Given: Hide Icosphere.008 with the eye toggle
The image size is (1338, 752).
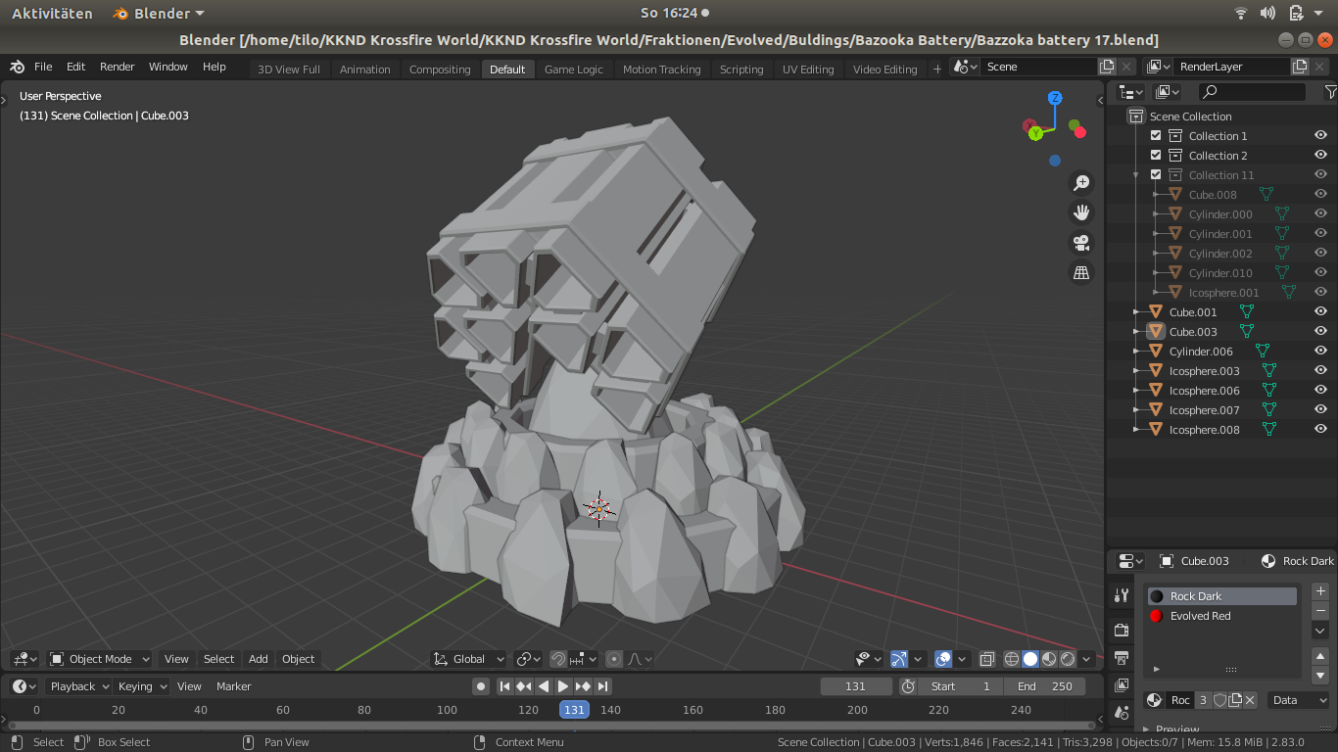Looking at the screenshot, I should (1320, 430).
